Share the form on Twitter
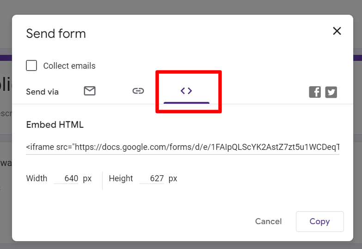Viewport: 362px width, 249px height. (x=331, y=92)
